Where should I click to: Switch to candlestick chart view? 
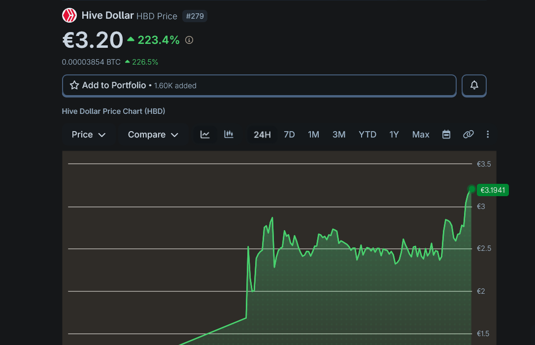[x=229, y=135]
